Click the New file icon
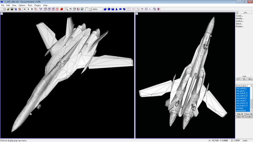The image size is (253, 142). click(4, 9)
